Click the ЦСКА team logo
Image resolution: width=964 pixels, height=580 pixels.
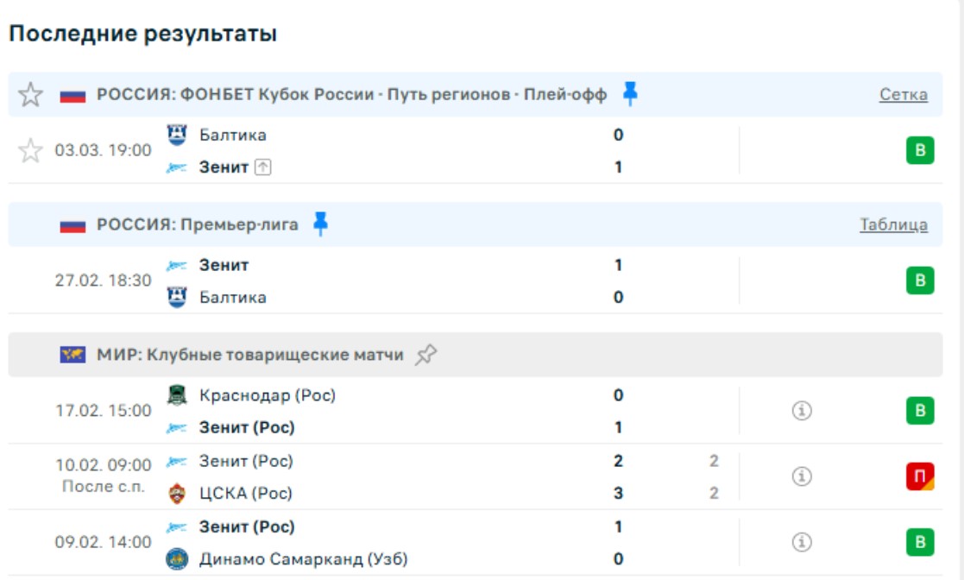[x=177, y=494]
